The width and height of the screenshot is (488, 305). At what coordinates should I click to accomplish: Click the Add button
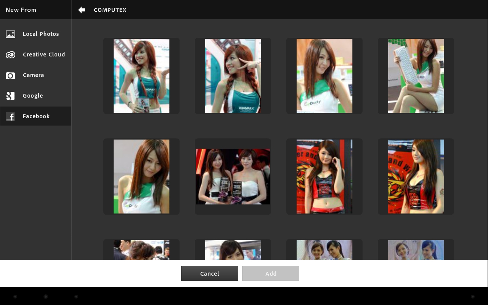coord(271,273)
